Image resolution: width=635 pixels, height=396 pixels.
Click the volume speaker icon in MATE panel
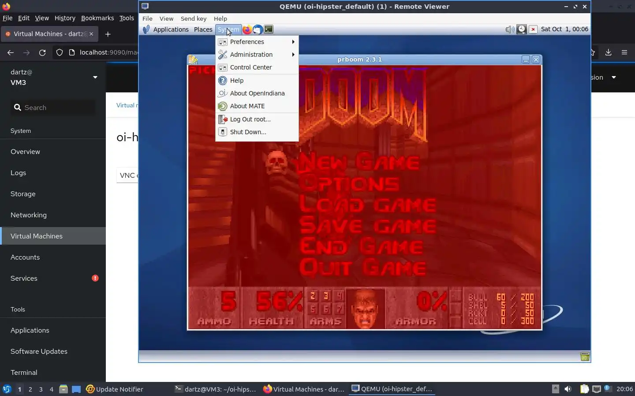tap(510, 29)
